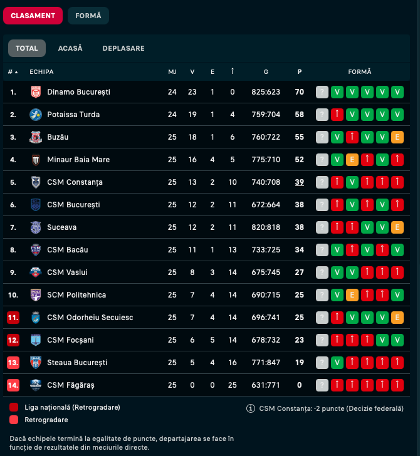Image resolution: width=420 pixels, height=456 pixels.
Task: Click Dinamo București's grey upcoming match box
Action: pyautogui.click(x=322, y=92)
